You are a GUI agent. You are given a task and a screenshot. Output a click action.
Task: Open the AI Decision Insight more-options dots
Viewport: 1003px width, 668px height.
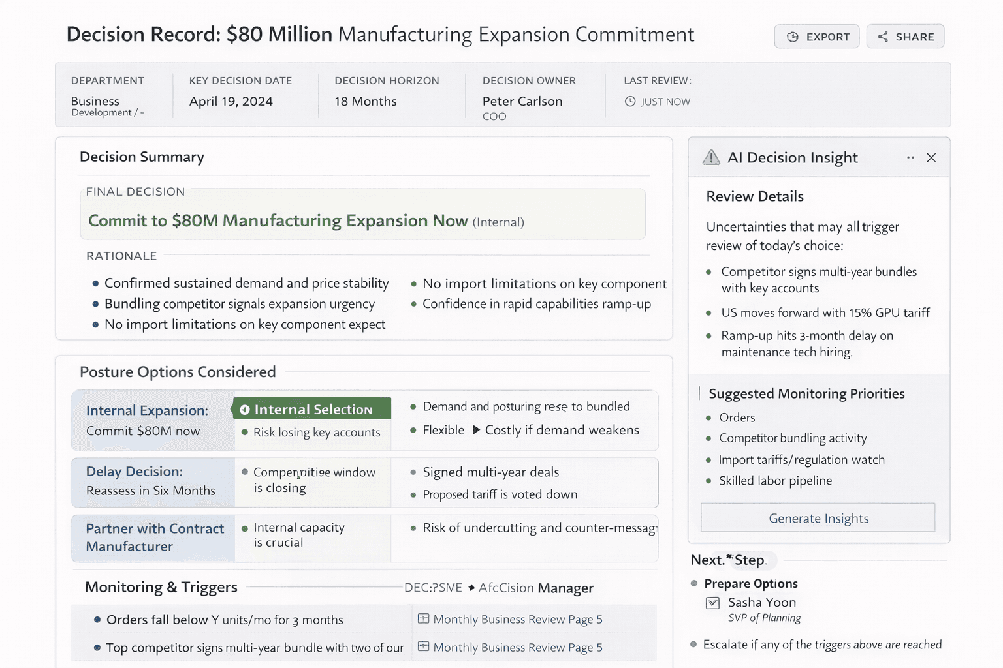point(910,158)
